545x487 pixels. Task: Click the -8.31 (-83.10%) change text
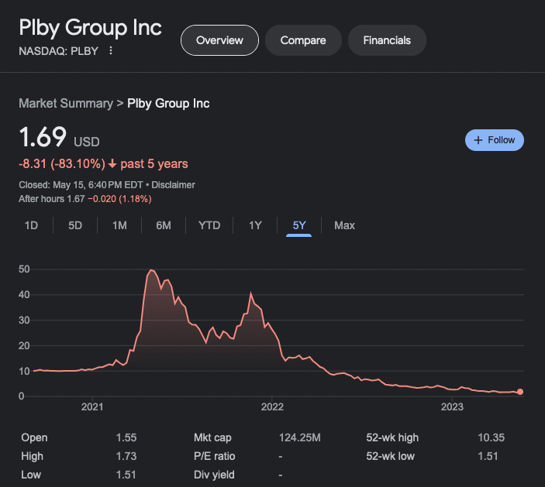click(62, 163)
